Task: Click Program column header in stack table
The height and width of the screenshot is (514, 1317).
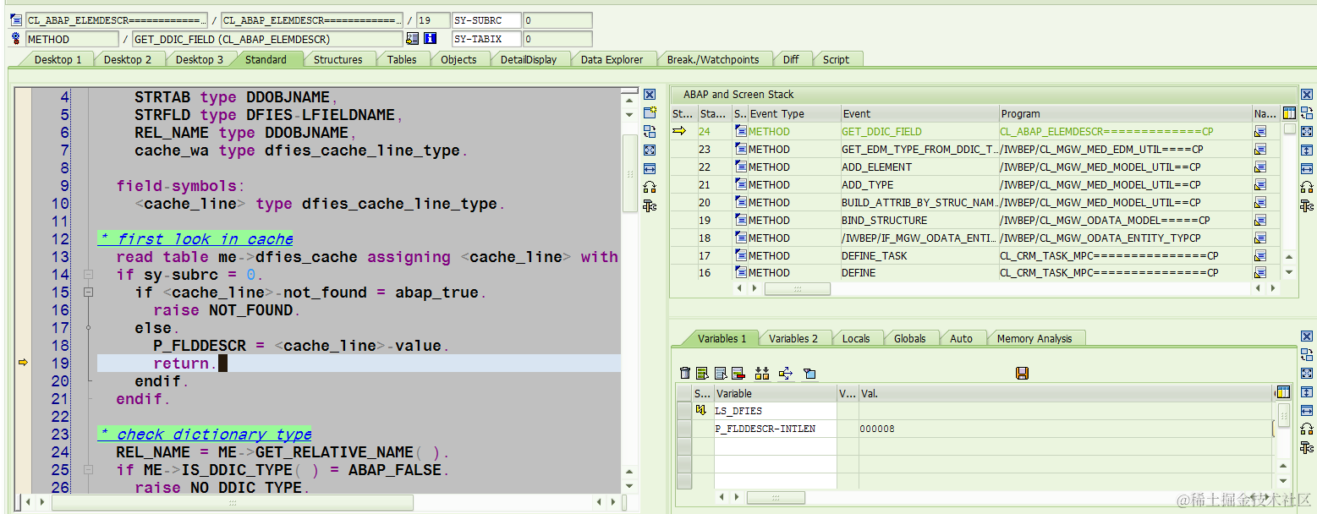Action: point(1125,113)
